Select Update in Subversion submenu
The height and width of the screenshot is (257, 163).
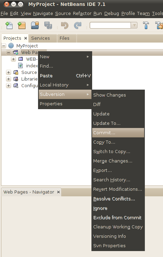pyautogui.click(x=118, y=114)
